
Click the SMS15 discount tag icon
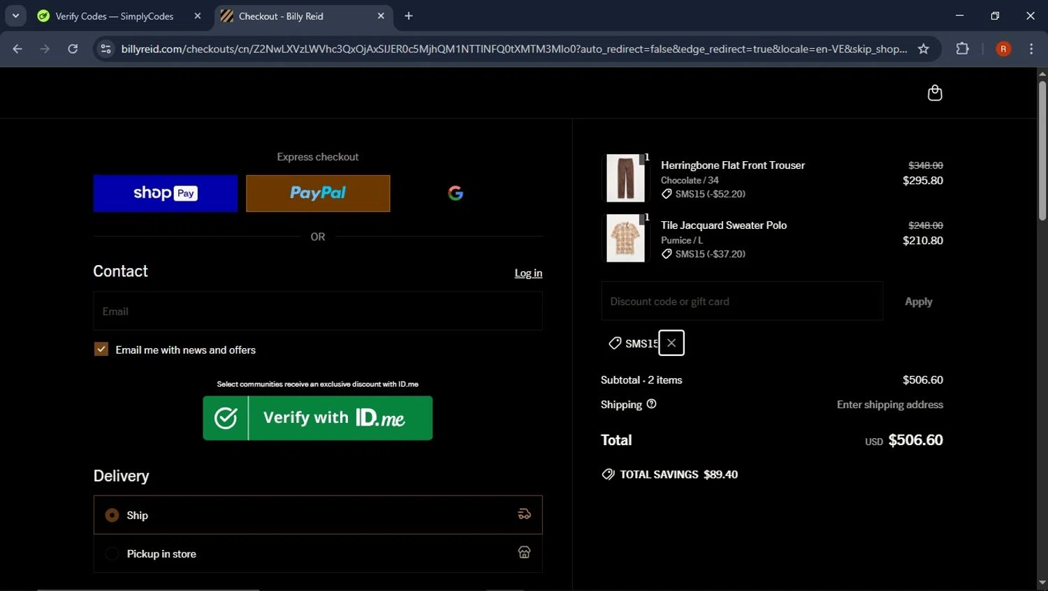click(x=615, y=343)
